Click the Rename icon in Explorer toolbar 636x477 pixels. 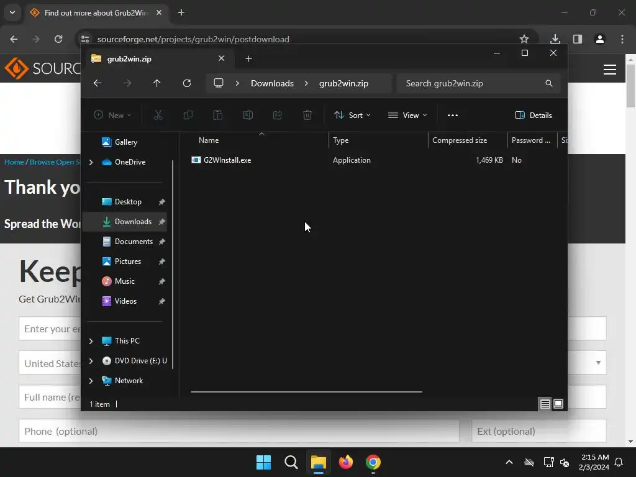pos(247,115)
